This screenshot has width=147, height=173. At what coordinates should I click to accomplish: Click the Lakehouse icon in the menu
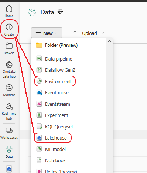(x=39, y=138)
